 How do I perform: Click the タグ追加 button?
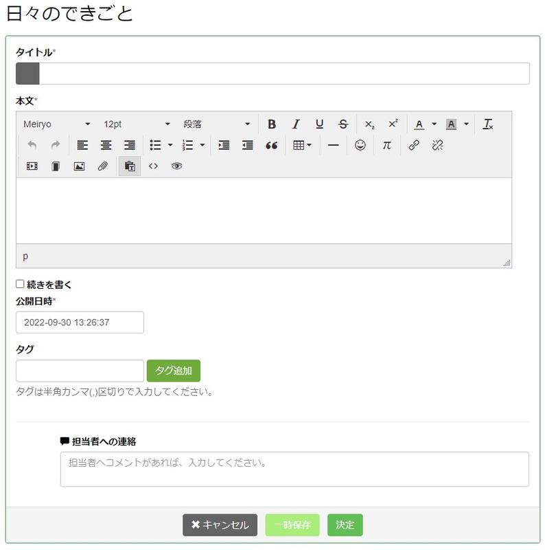click(174, 371)
